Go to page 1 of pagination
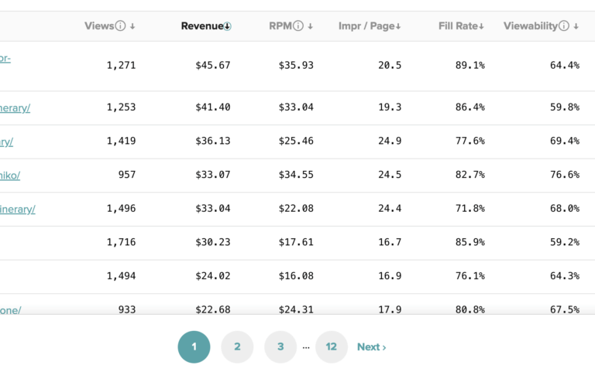The image size is (595, 372). 194,346
